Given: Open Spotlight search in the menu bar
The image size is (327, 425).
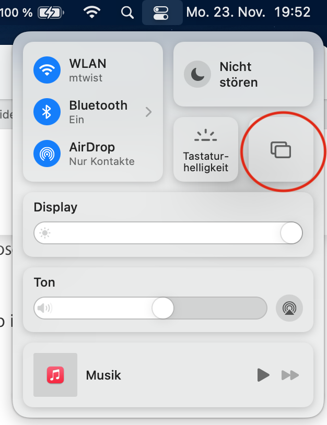Looking at the screenshot, I should pos(127,13).
